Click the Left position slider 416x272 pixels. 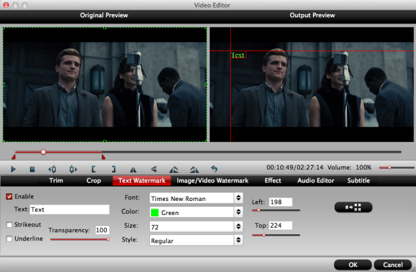click(276, 210)
